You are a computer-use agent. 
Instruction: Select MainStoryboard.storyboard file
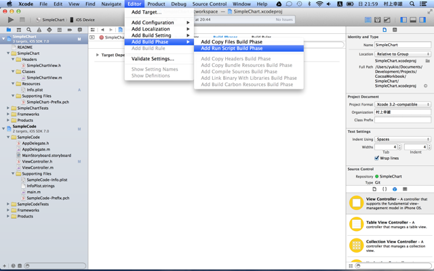pyautogui.click(x=47, y=155)
